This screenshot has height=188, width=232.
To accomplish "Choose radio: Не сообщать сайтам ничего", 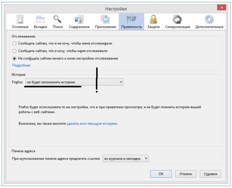I will (15, 58).
